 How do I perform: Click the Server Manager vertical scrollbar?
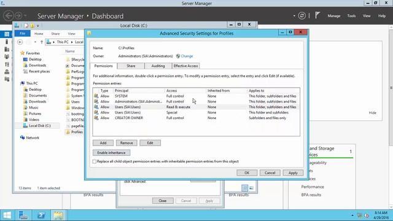coord(391,88)
